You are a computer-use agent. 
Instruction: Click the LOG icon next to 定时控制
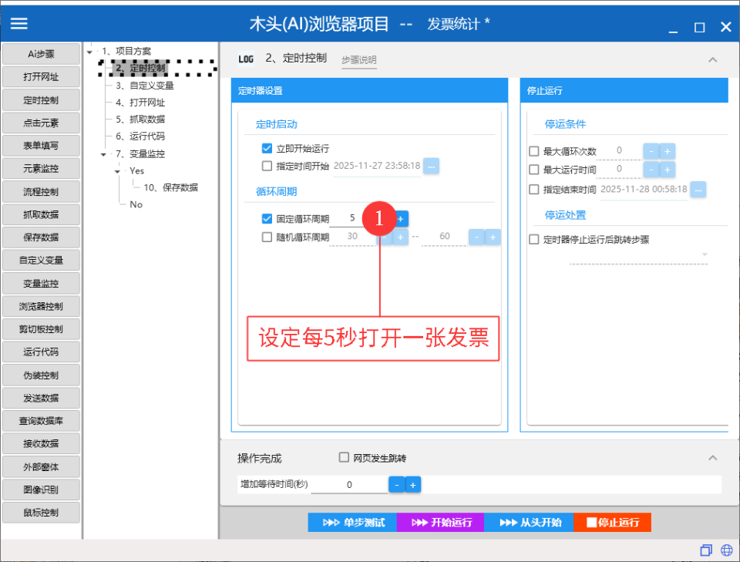point(246,59)
